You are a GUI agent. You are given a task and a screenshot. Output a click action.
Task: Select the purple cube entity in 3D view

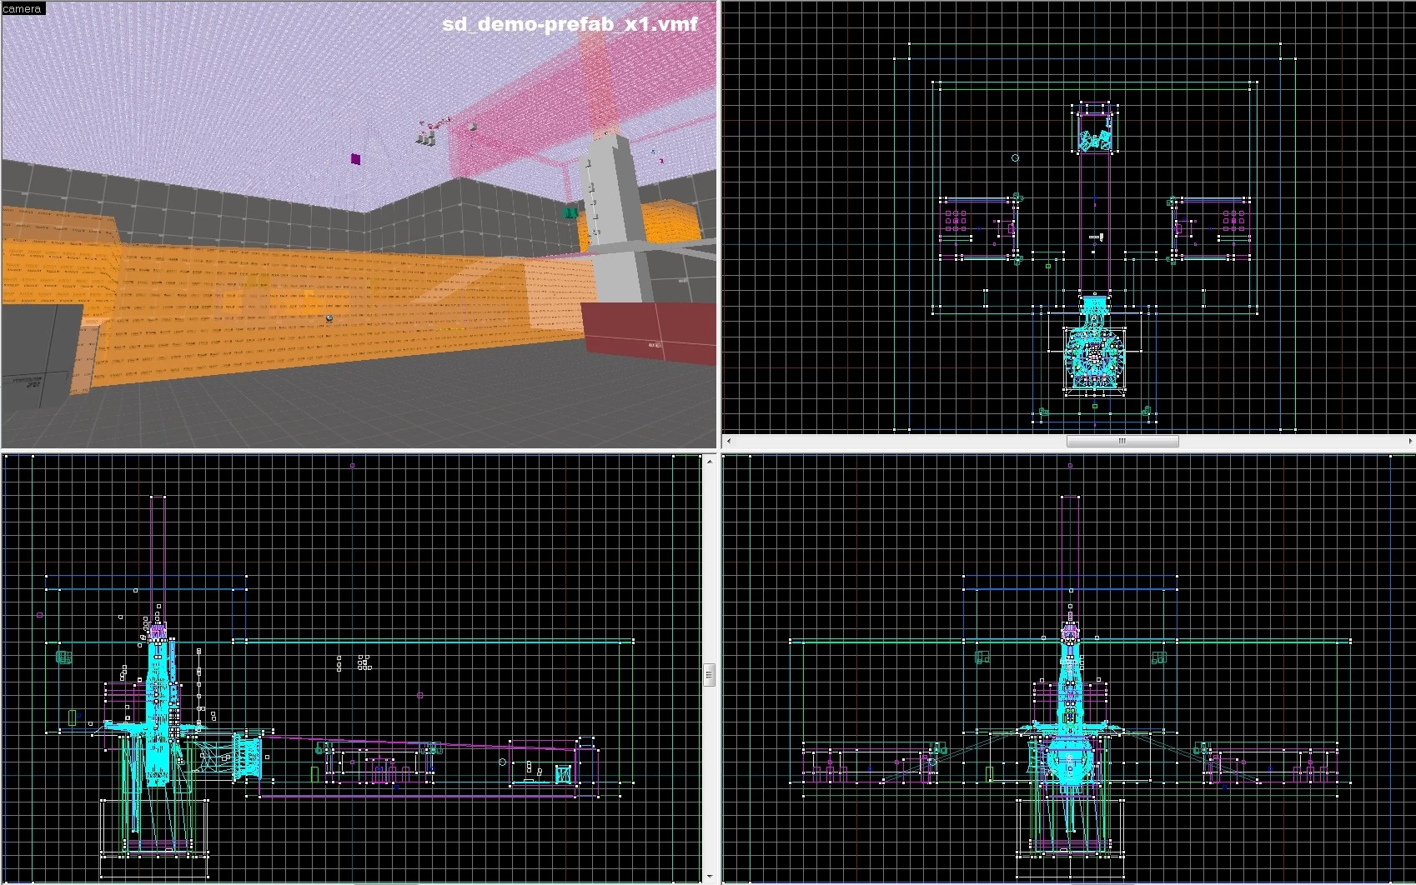coord(355,159)
